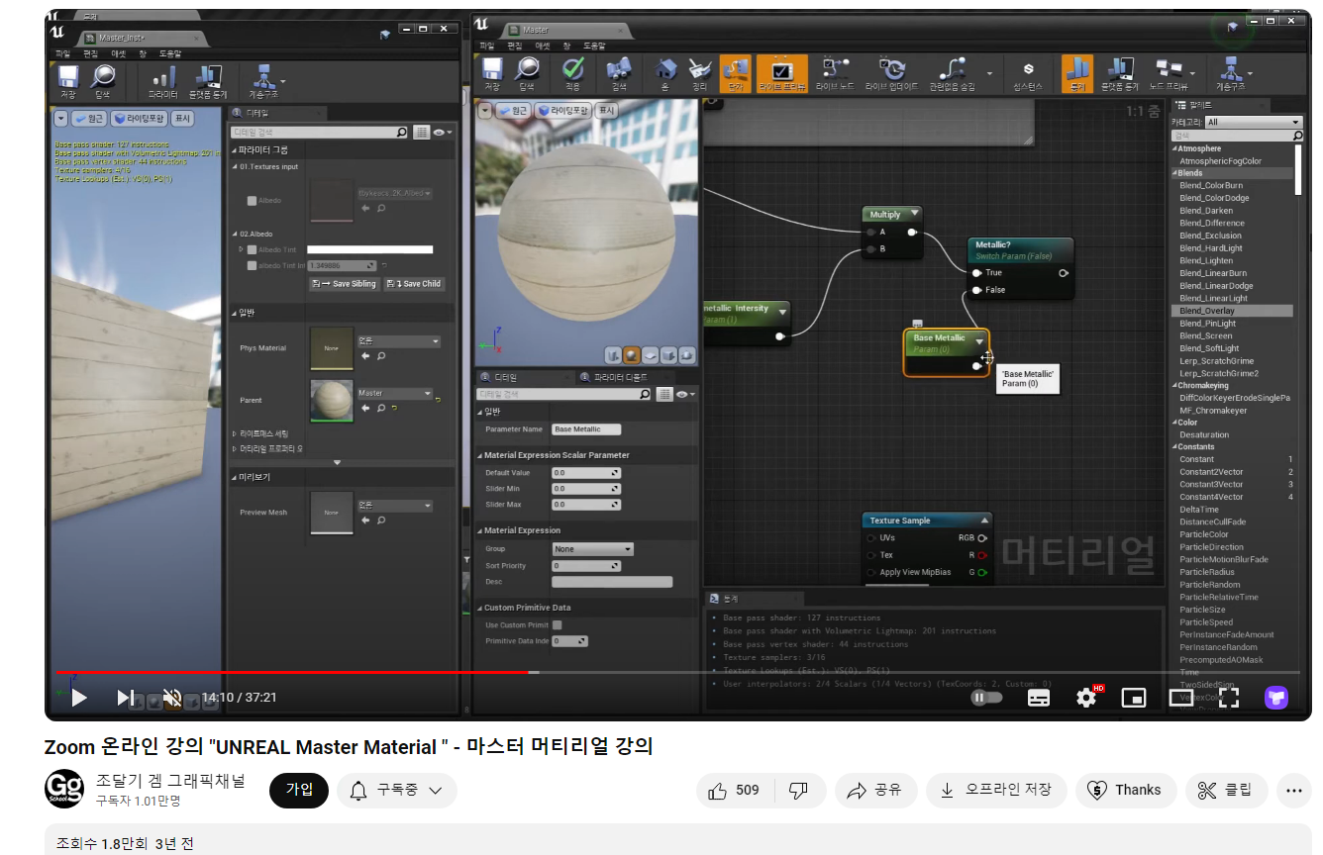Open YouTube settings gear icon
This screenshot has height=855, width=1323.
click(x=1086, y=698)
